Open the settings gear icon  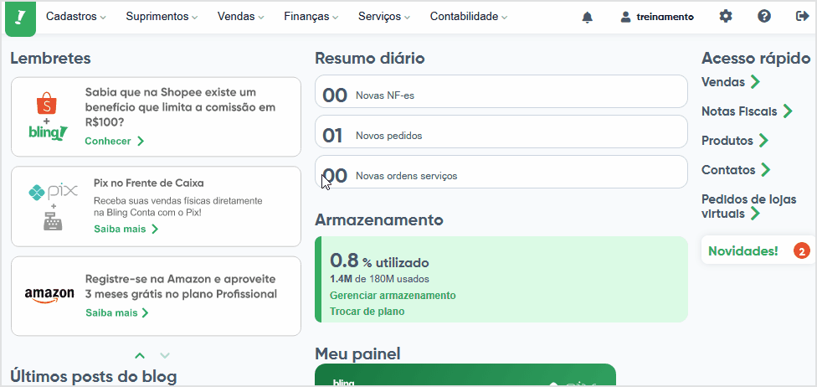click(x=725, y=16)
